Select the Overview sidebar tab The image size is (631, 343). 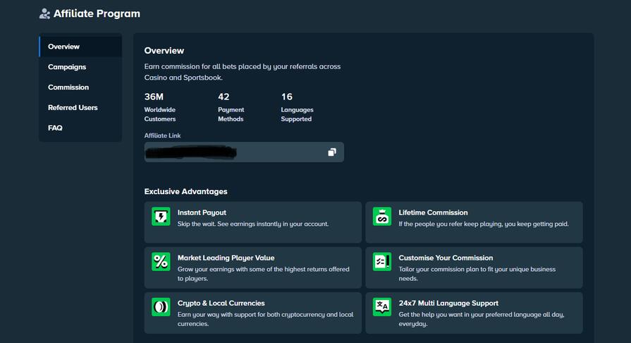[63, 47]
